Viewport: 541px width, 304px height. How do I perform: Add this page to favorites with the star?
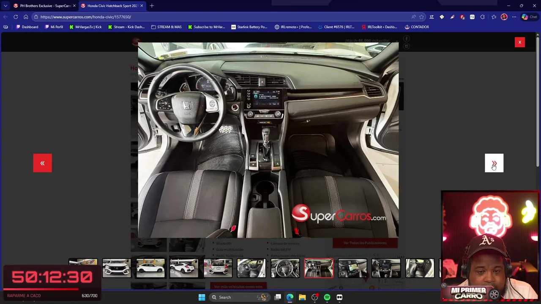(x=421, y=17)
